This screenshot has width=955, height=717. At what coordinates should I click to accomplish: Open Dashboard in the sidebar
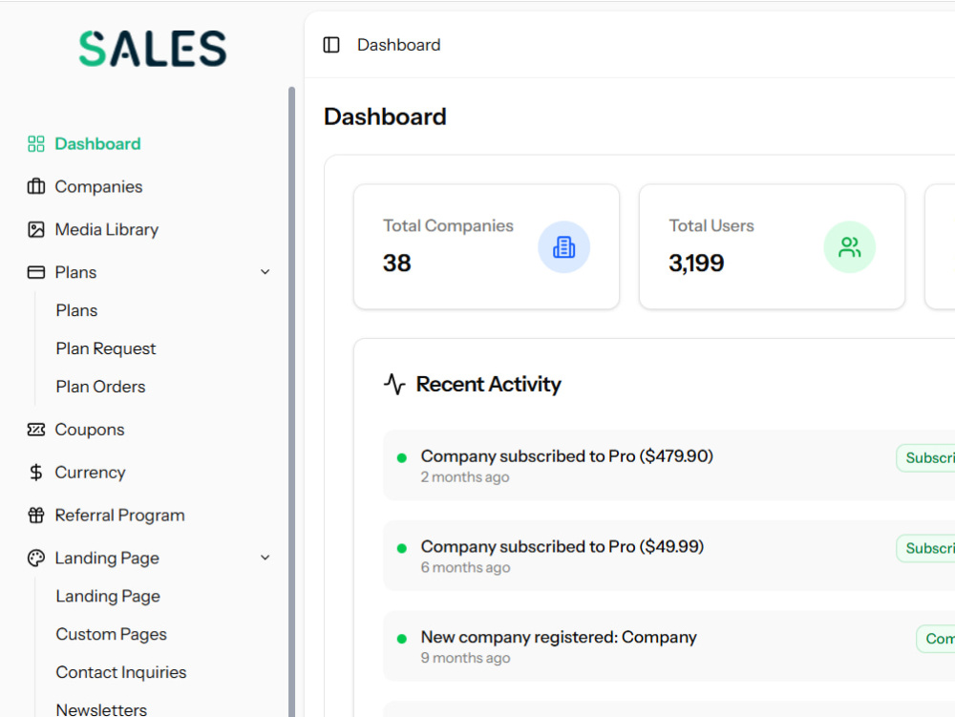(x=97, y=143)
